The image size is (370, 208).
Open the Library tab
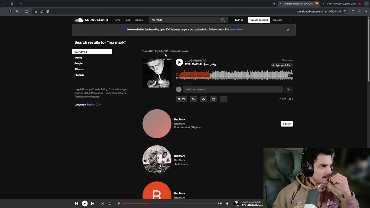coord(139,20)
